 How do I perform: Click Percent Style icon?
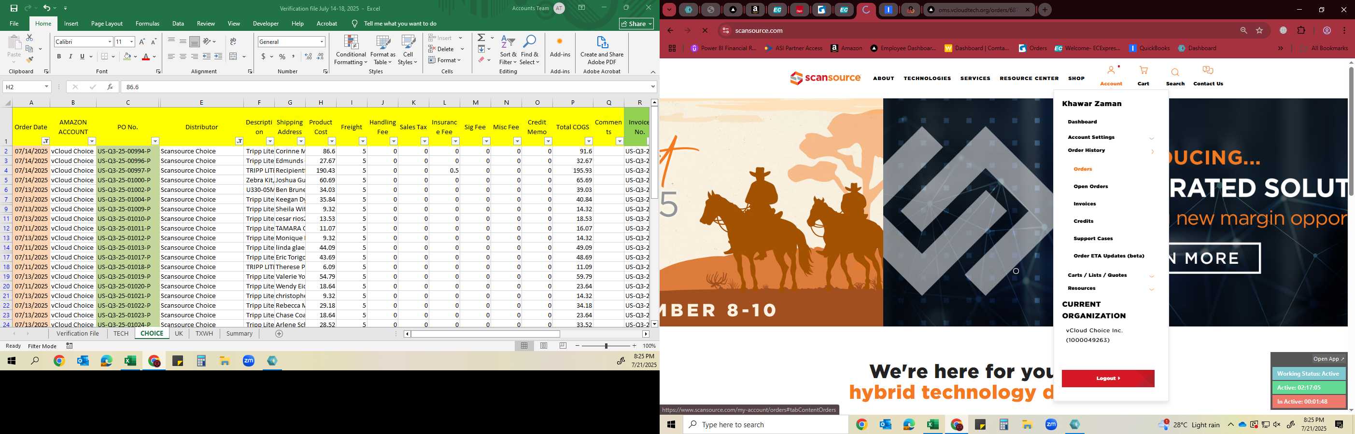tap(282, 56)
